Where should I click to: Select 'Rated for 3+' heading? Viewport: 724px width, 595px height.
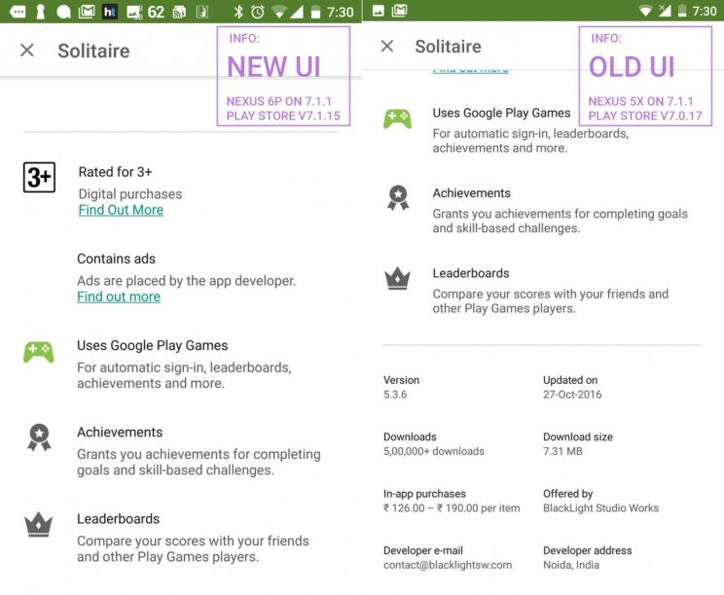pyautogui.click(x=115, y=172)
